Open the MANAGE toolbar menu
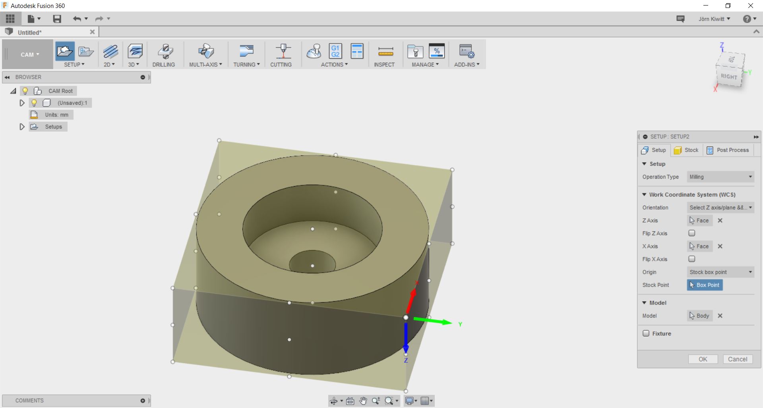This screenshot has width=763, height=408. tap(425, 64)
